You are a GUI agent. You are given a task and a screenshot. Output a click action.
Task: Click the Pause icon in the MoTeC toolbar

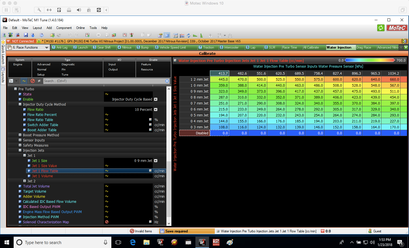pyautogui.click(x=98, y=35)
